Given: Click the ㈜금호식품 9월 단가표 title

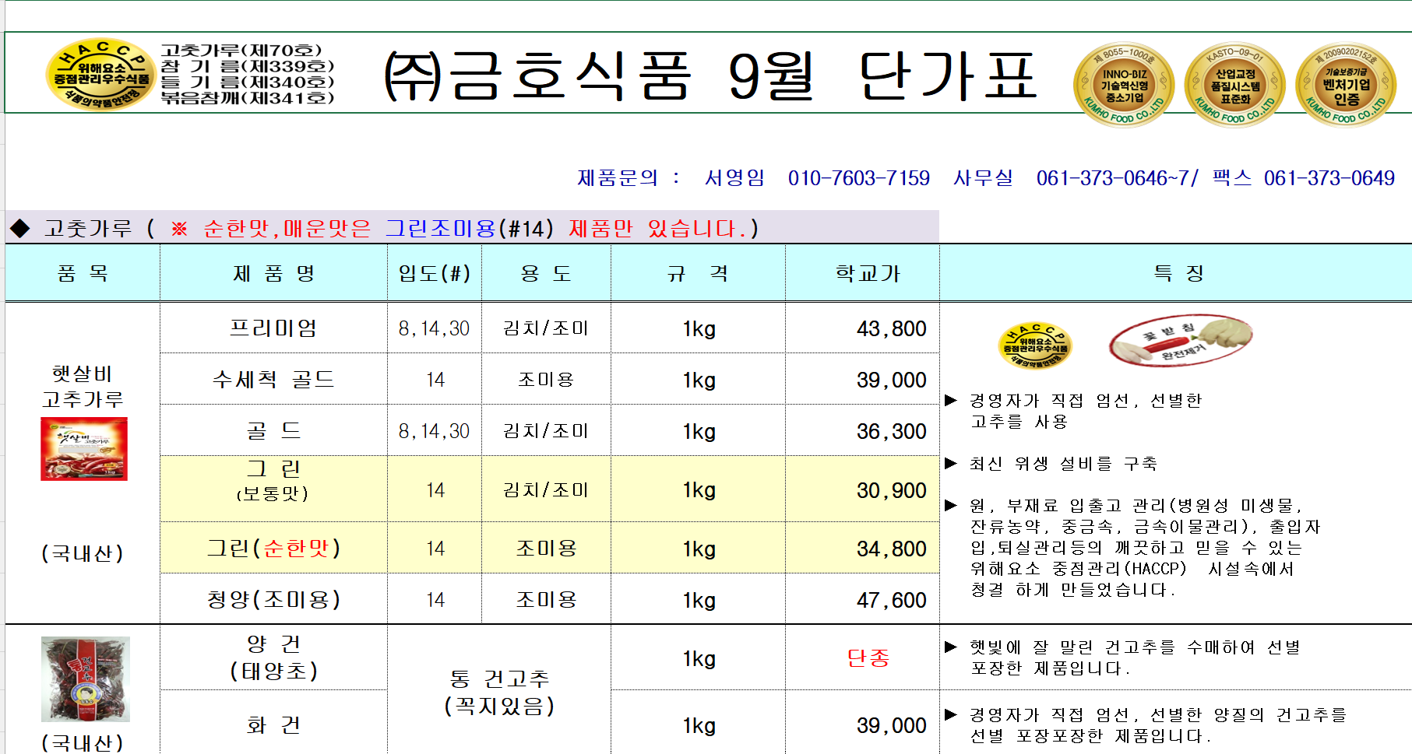Looking at the screenshot, I should coord(710,76).
